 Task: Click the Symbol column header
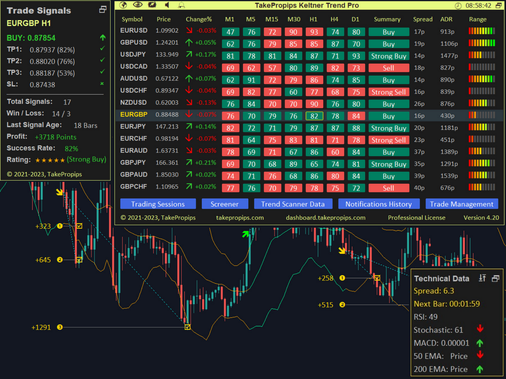click(x=132, y=19)
